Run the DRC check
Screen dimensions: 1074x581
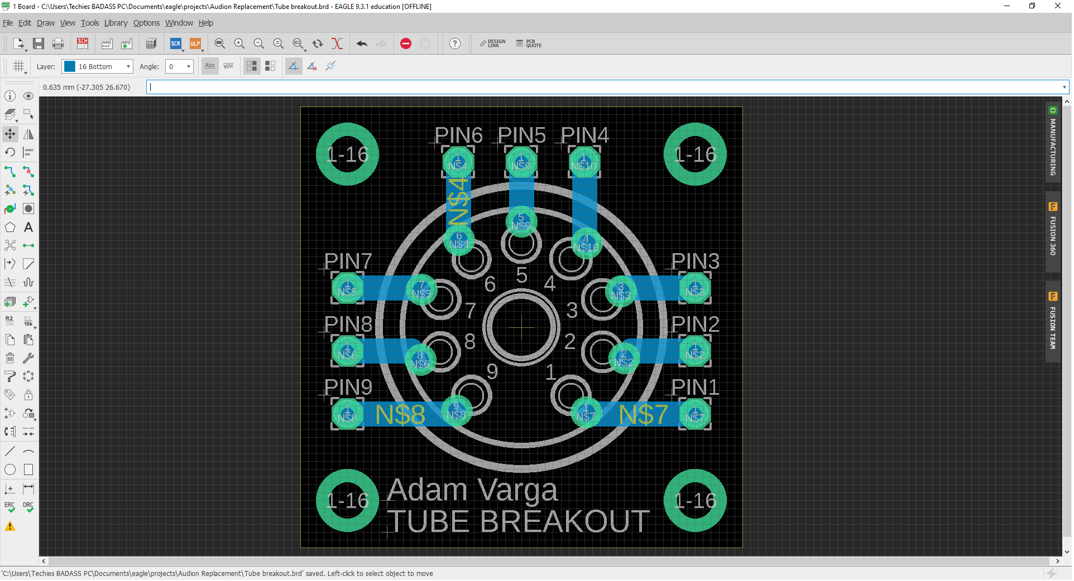click(x=28, y=507)
